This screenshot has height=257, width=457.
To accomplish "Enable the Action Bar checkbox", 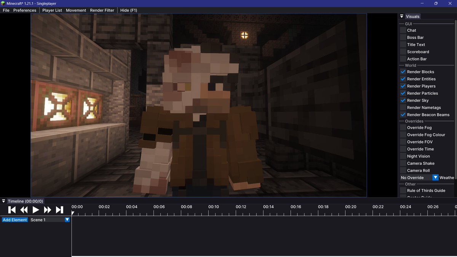I will point(403,59).
